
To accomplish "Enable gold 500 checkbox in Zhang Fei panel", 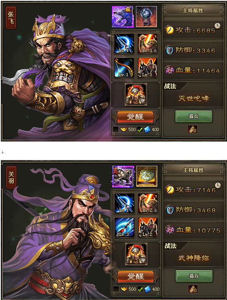I will click(x=116, y=129).
